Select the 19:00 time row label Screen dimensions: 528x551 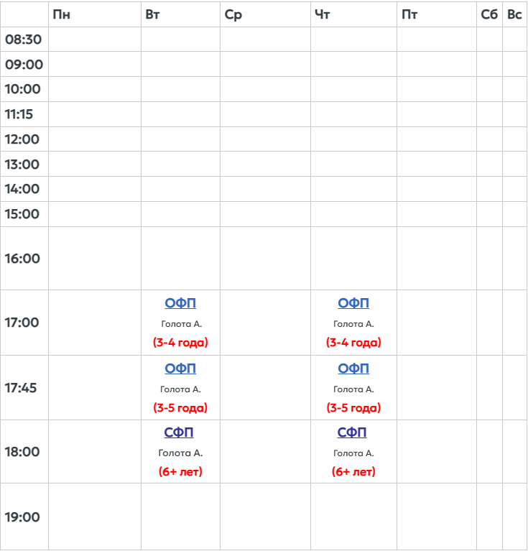pos(23,517)
